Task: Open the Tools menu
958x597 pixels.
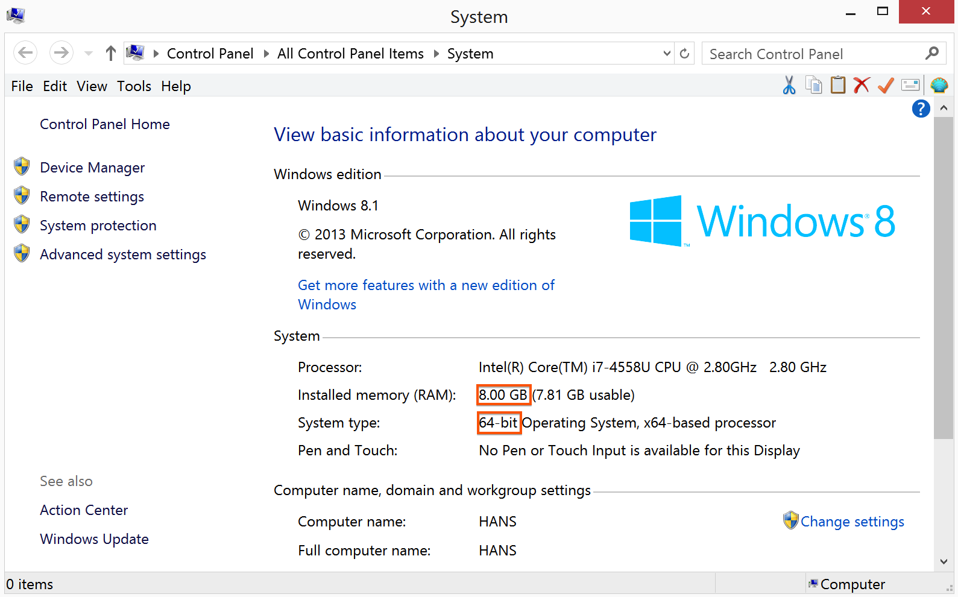Action: pos(134,86)
